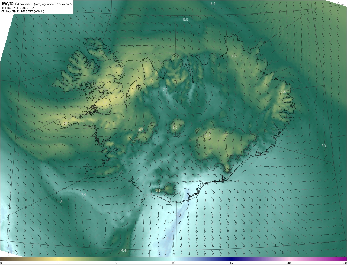The width and height of the screenshot is (347, 265).
Task: Click the 5.4 value label on the map
Action: (x=213, y=4)
